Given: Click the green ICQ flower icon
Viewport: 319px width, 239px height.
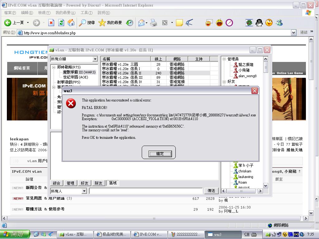Looking at the screenshot, I should point(249,22).
